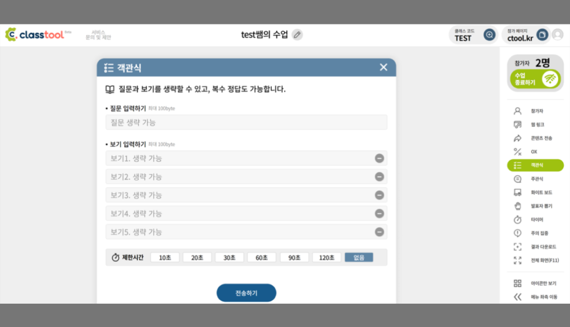
Task: Set time limit to 120초
Action: [x=327, y=258]
